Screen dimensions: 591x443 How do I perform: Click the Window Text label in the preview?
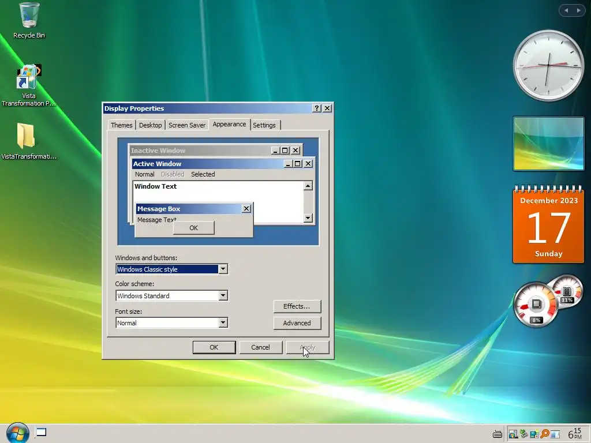pyautogui.click(x=156, y=186)
